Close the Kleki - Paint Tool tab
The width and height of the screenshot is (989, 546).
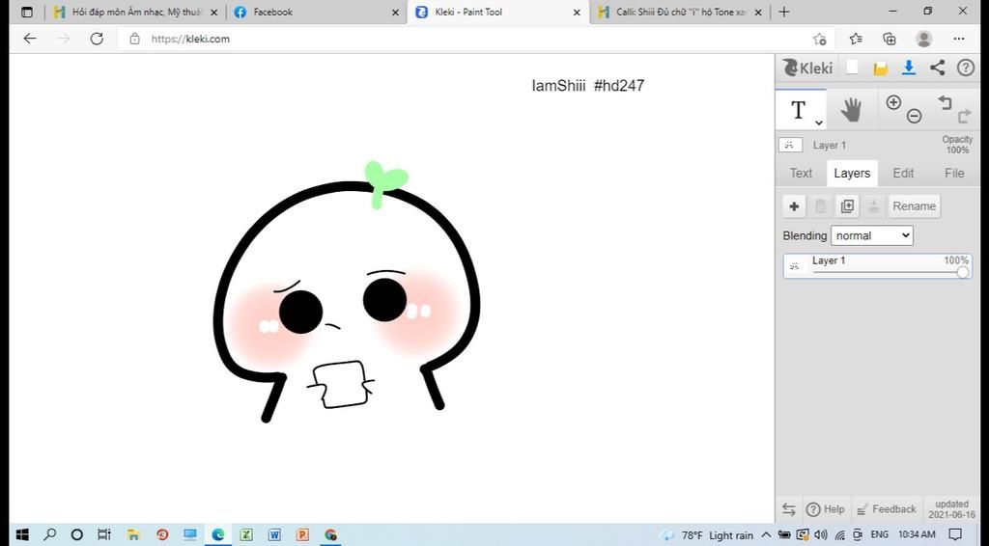(x=577, y=12)
